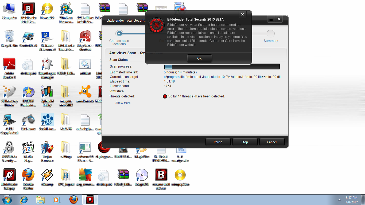Open the HS2.0_Utili folder icon

coord(66,66)
